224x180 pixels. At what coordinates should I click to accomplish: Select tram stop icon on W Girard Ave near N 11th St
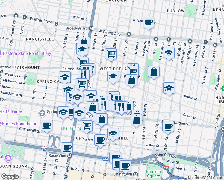(x=129, y=34)
